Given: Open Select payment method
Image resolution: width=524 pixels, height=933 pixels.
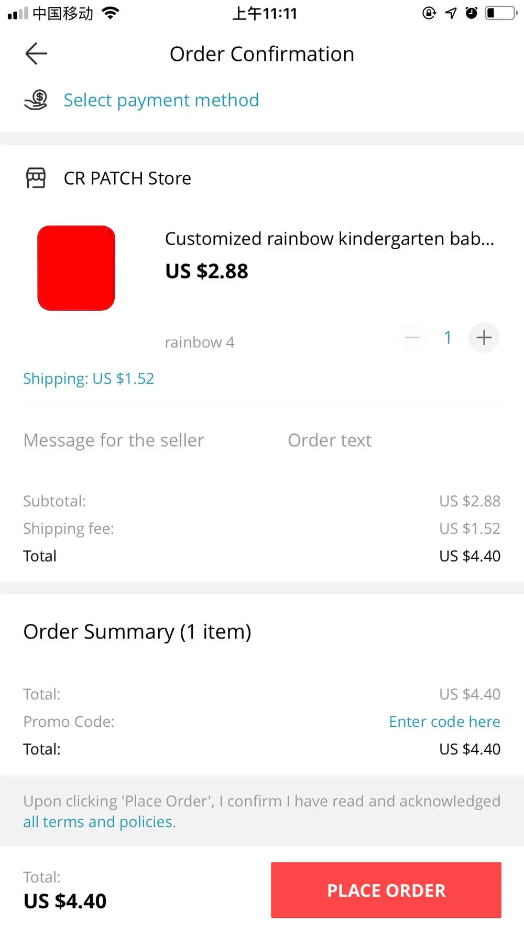Looking at the screenshot, I should [x=161, y=100].
